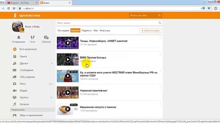Select the Новинки tab
The width and height of the screenshot is (220, 124).
[75, 31]
